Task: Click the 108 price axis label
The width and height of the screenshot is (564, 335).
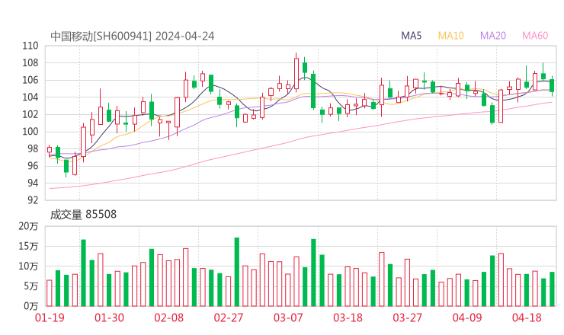Action: coord(30,63)
